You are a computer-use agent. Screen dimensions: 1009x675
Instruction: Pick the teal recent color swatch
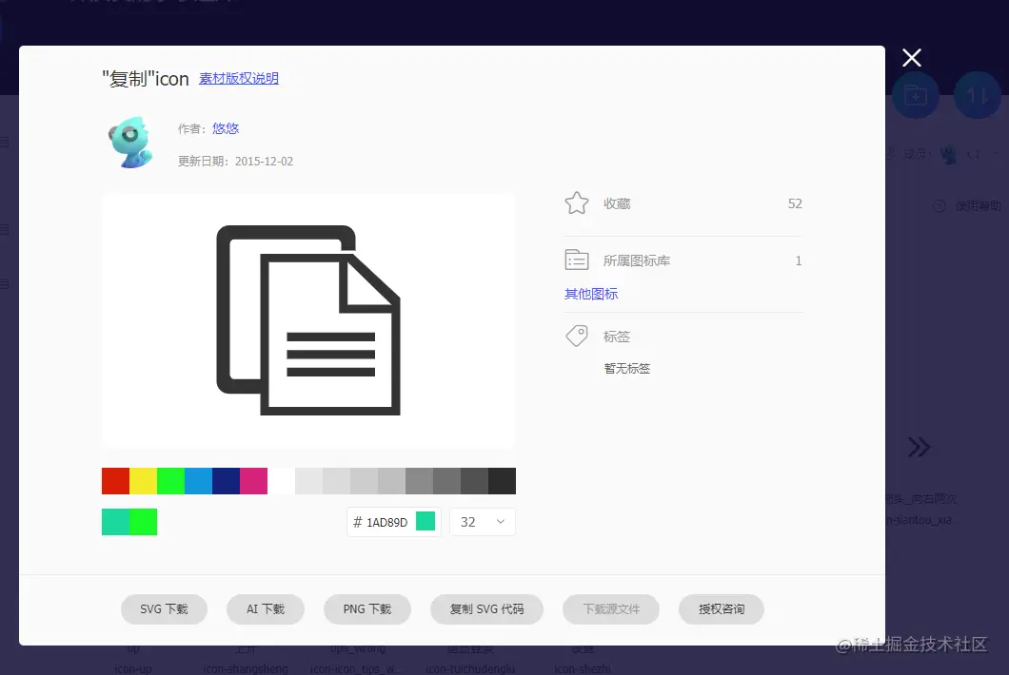[115, 522]
